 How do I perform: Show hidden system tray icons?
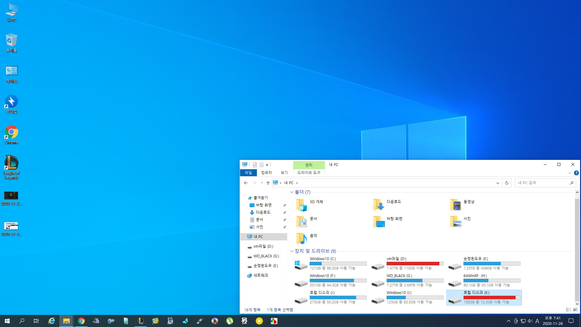pos(508,321)
